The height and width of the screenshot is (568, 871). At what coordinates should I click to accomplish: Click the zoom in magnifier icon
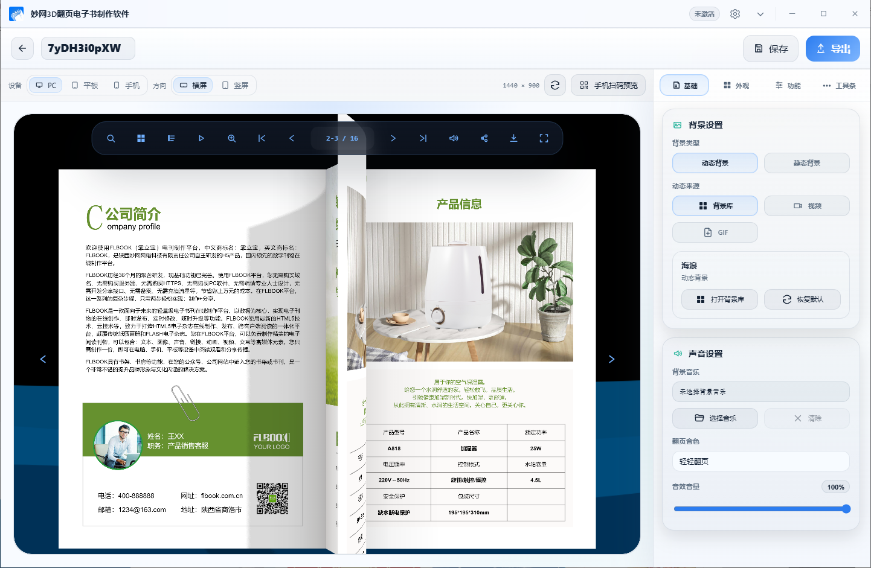click(231, 138)
